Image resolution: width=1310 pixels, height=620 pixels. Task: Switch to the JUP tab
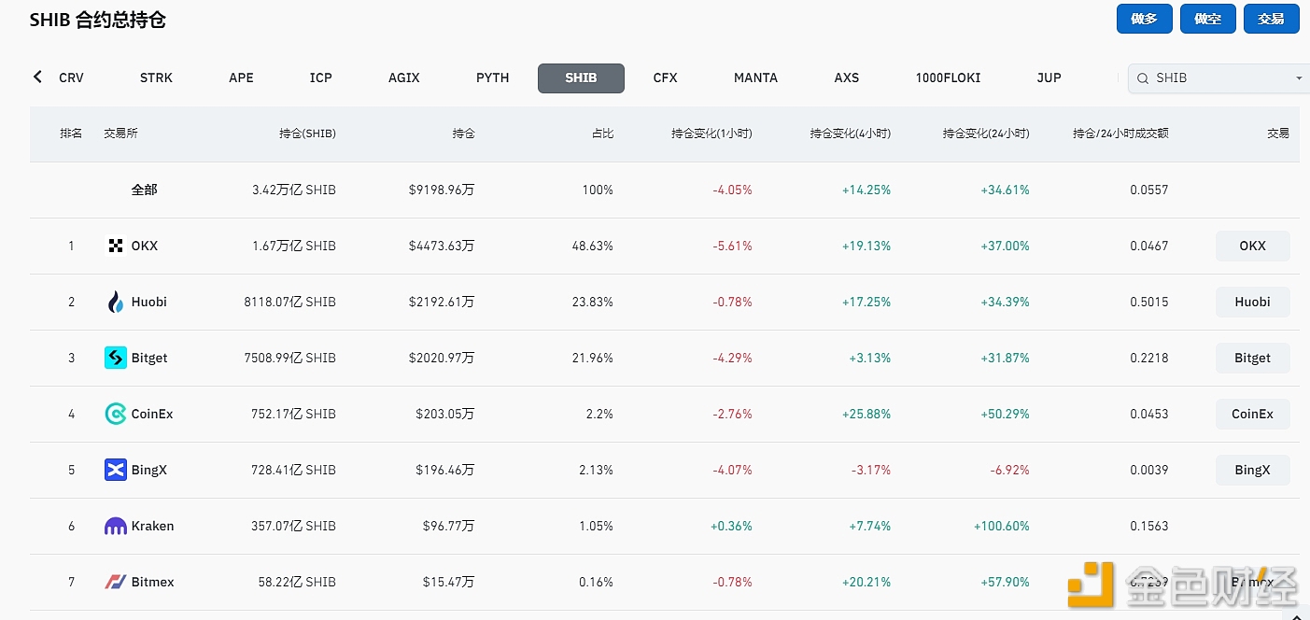(1049, 78)
